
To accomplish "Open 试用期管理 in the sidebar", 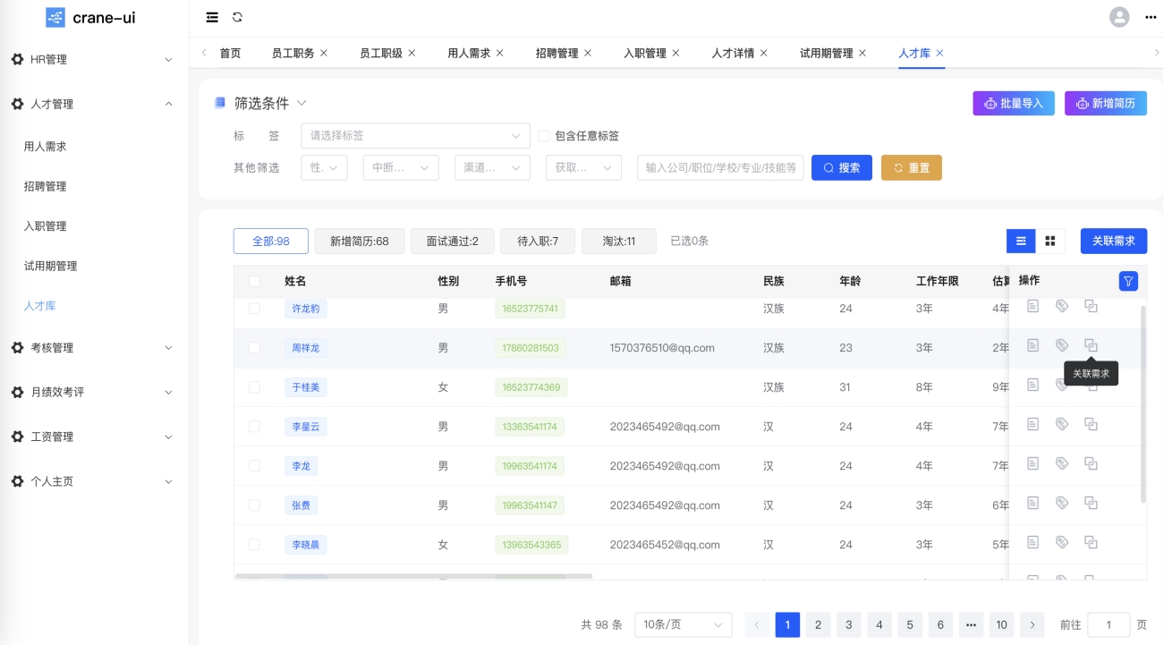I will pos(50,266).
